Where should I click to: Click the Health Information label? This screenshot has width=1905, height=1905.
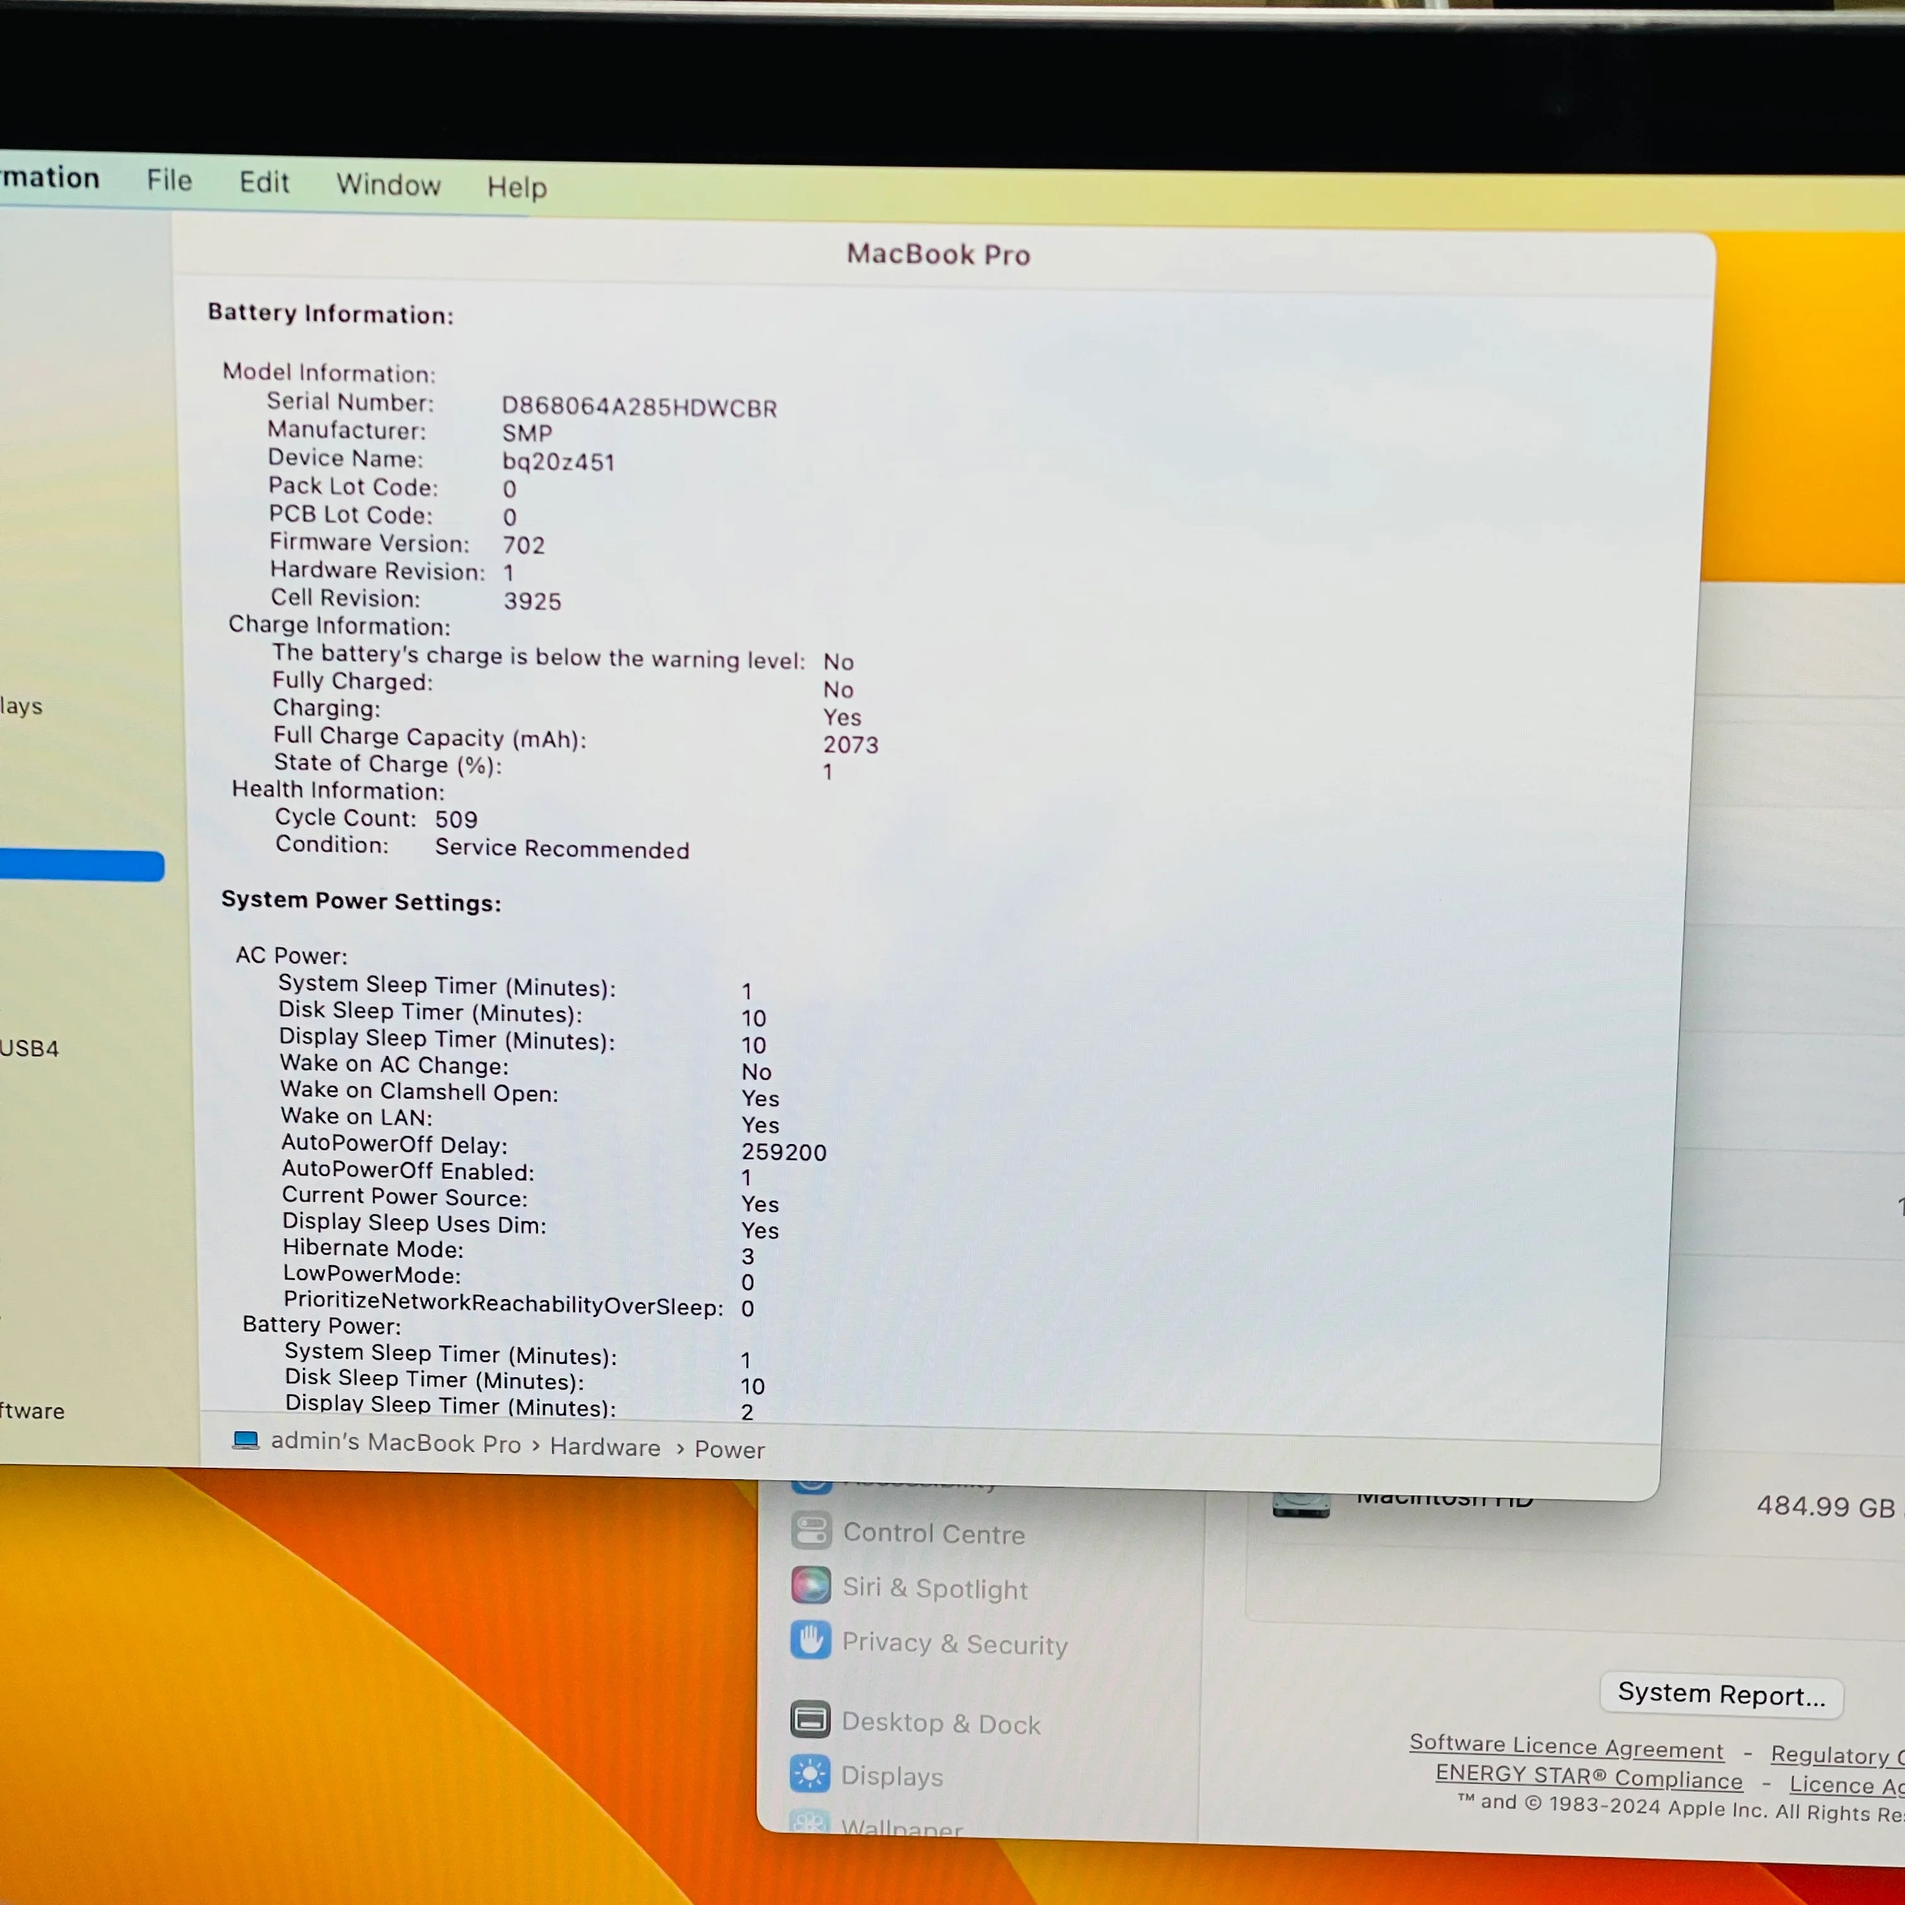click(338, 790)
